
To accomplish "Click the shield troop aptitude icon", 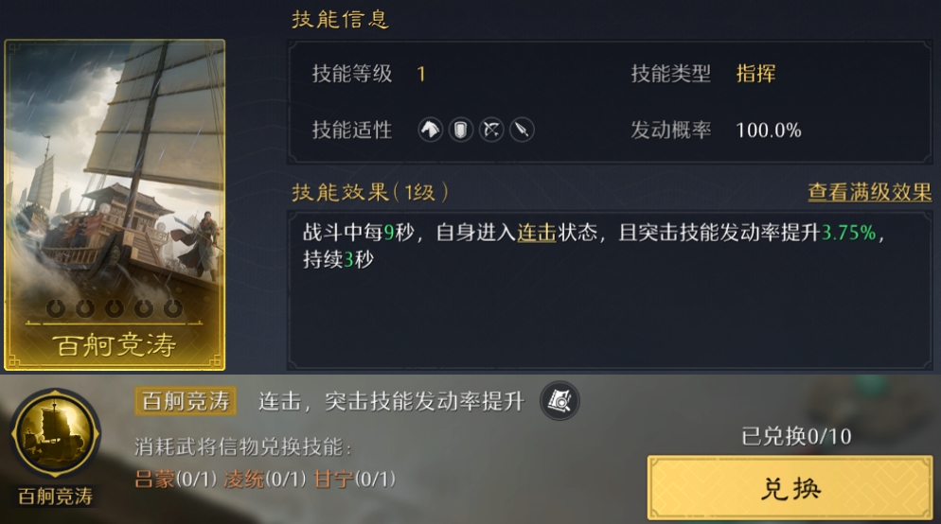I will pos(461,130).
